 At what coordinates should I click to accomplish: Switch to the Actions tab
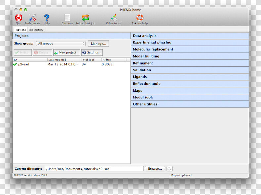(x=21, y=30)
